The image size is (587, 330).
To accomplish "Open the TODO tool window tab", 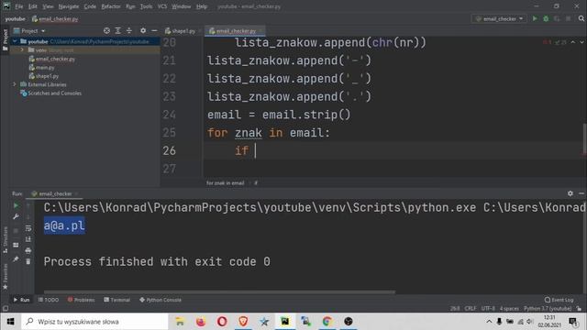I will [x=49, y=300].
